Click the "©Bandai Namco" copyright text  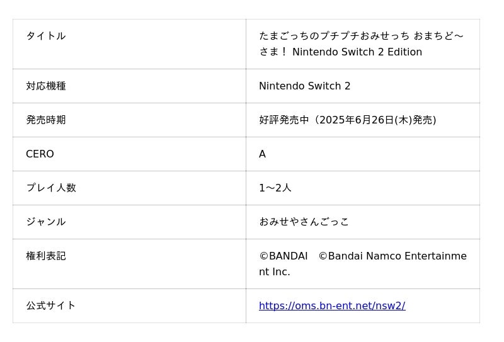(x=358, y=256)
